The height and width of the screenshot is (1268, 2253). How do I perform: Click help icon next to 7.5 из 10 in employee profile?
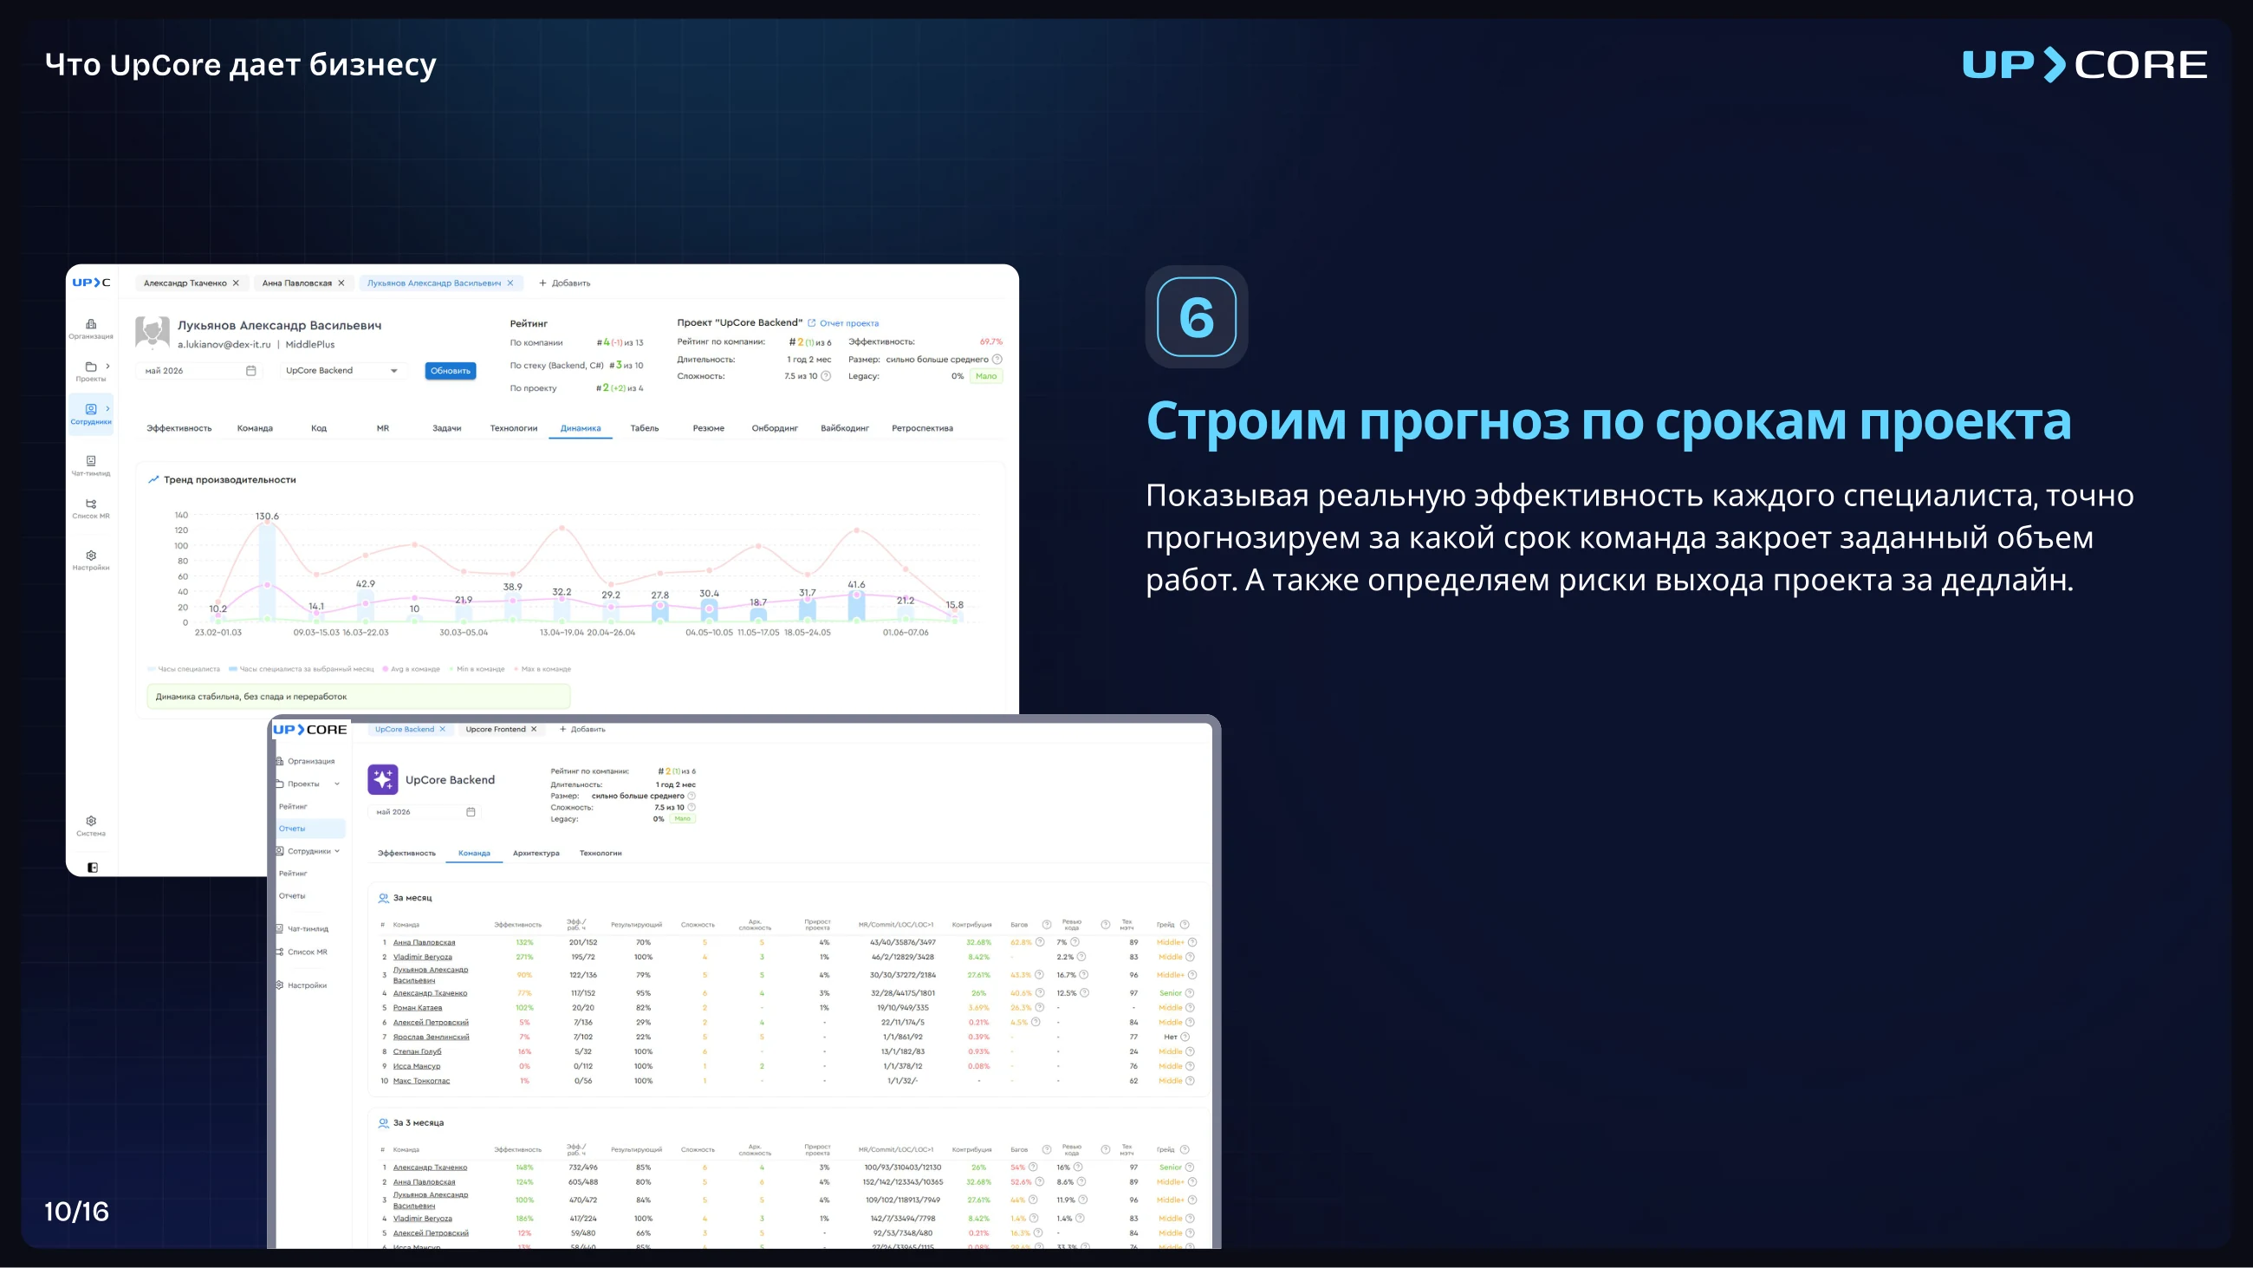tap(826, 375)
